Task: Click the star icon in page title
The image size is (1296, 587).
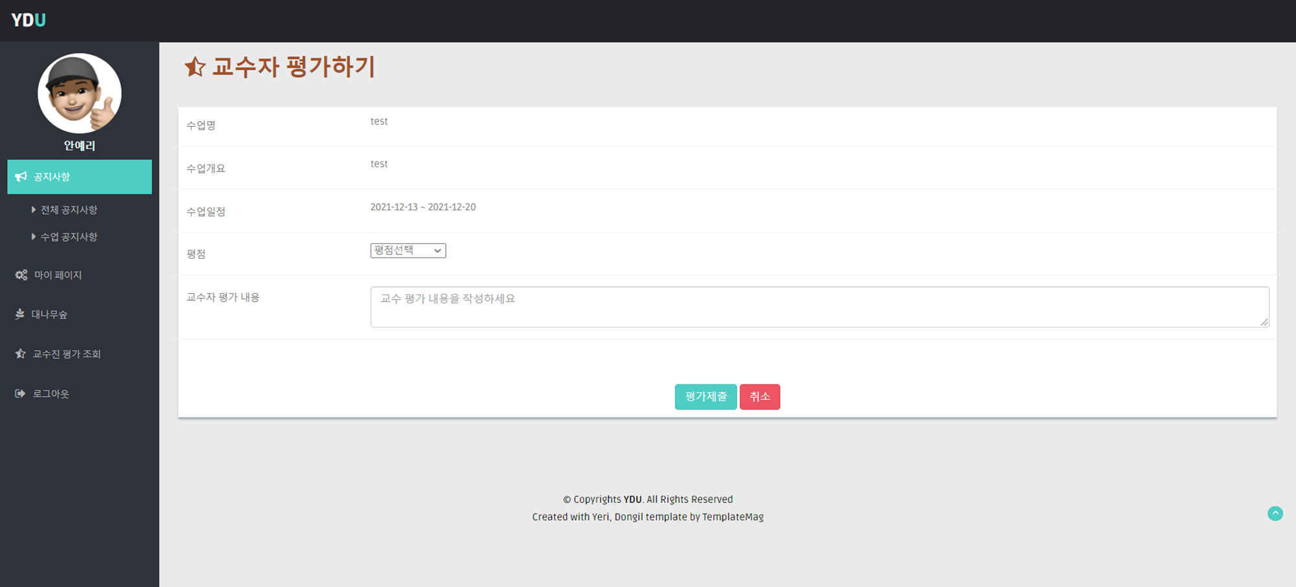Action: click(x=195, y=67)
